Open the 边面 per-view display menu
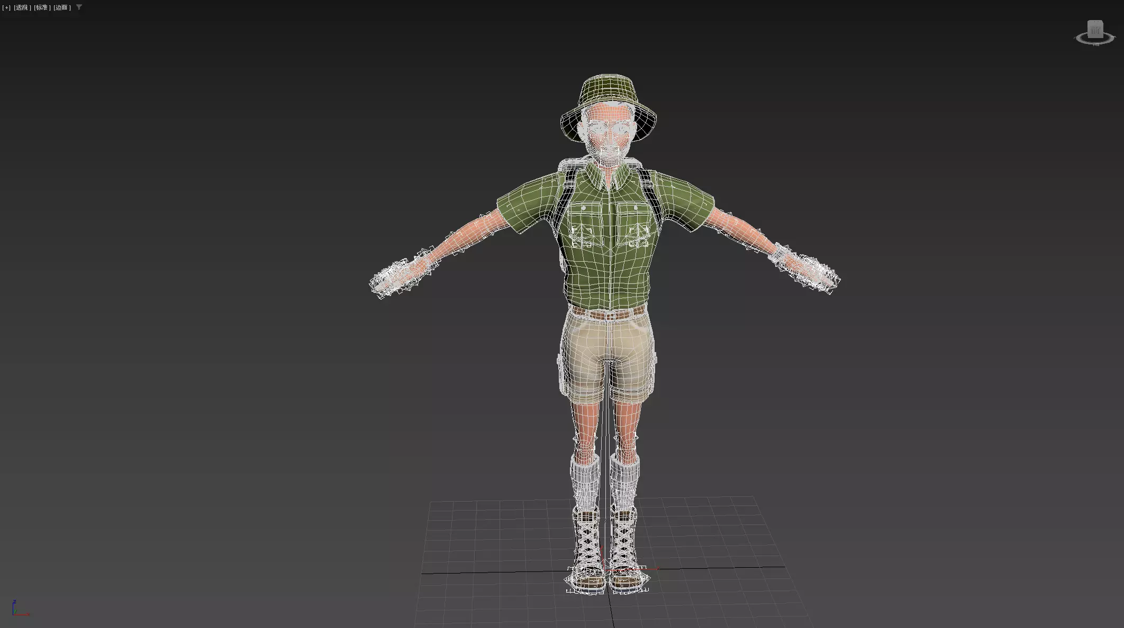1124x628 pixels. 62,7
